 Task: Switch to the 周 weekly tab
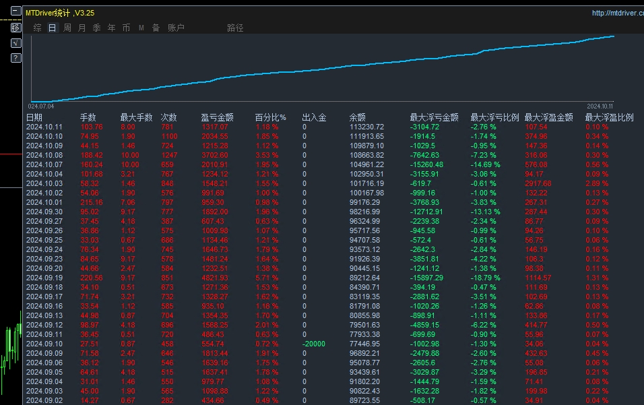click(x=67, y=28)
